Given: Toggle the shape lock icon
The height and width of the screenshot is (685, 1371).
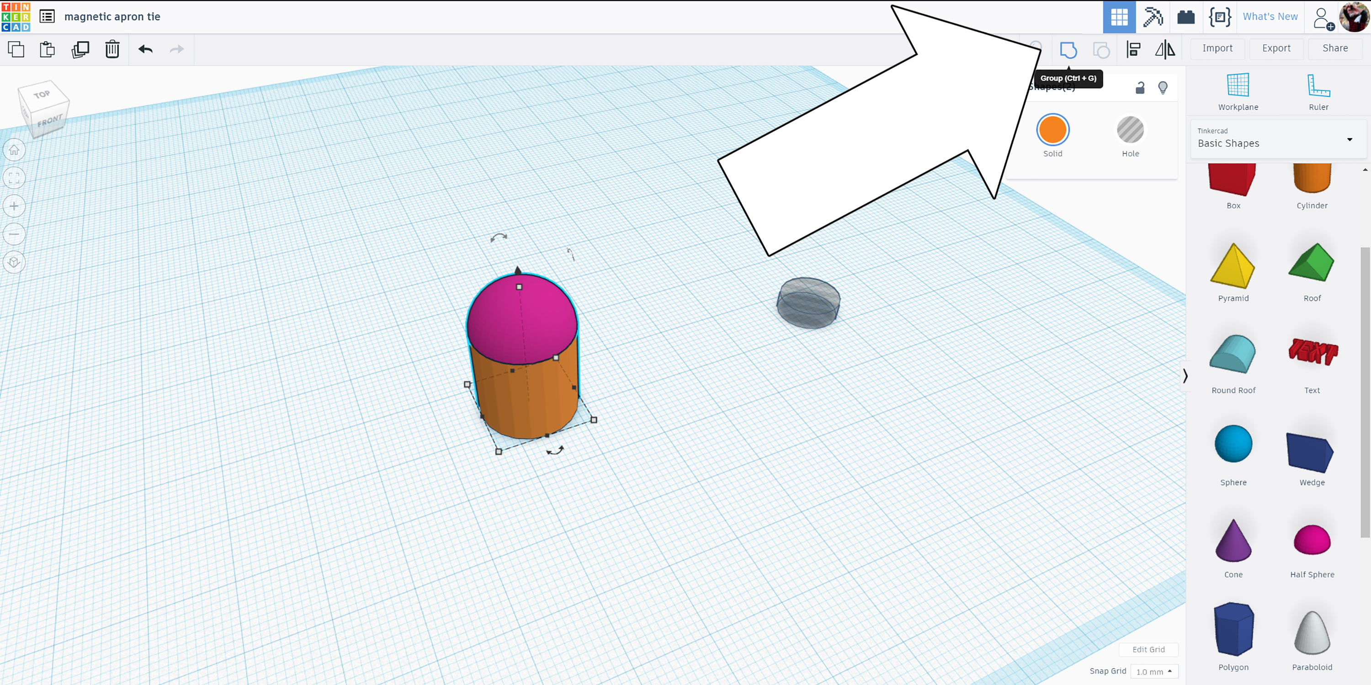Looking at the screenshot, I should click(x=1139, y=88).
